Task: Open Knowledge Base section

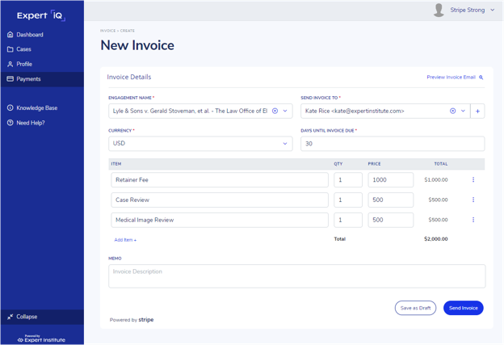Action: pos(36,107)
